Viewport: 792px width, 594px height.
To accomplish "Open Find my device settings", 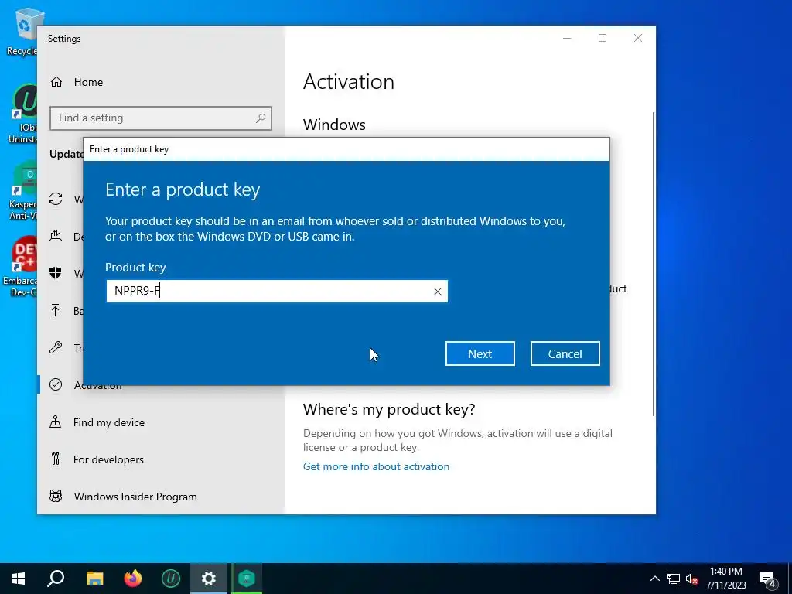I will pyautogui.click(x=108, y=422).
